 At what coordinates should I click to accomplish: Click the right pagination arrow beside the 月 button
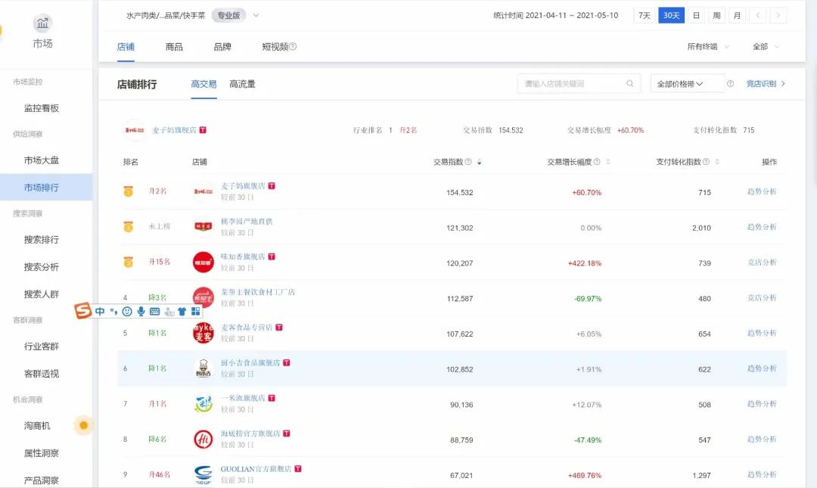click(778, 14)
